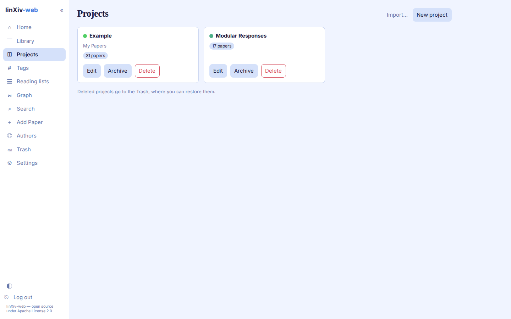Screen dimensions: 511x319
Task: Toggle dark/light theme icon
Action: [x=9, y=286]
